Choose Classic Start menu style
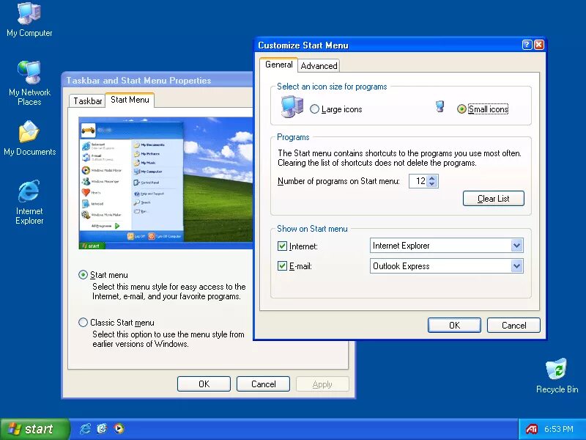This screenshot has width=586, height=440. pos(84,322)
